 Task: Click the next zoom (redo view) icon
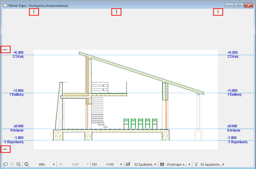coord(12,164)
